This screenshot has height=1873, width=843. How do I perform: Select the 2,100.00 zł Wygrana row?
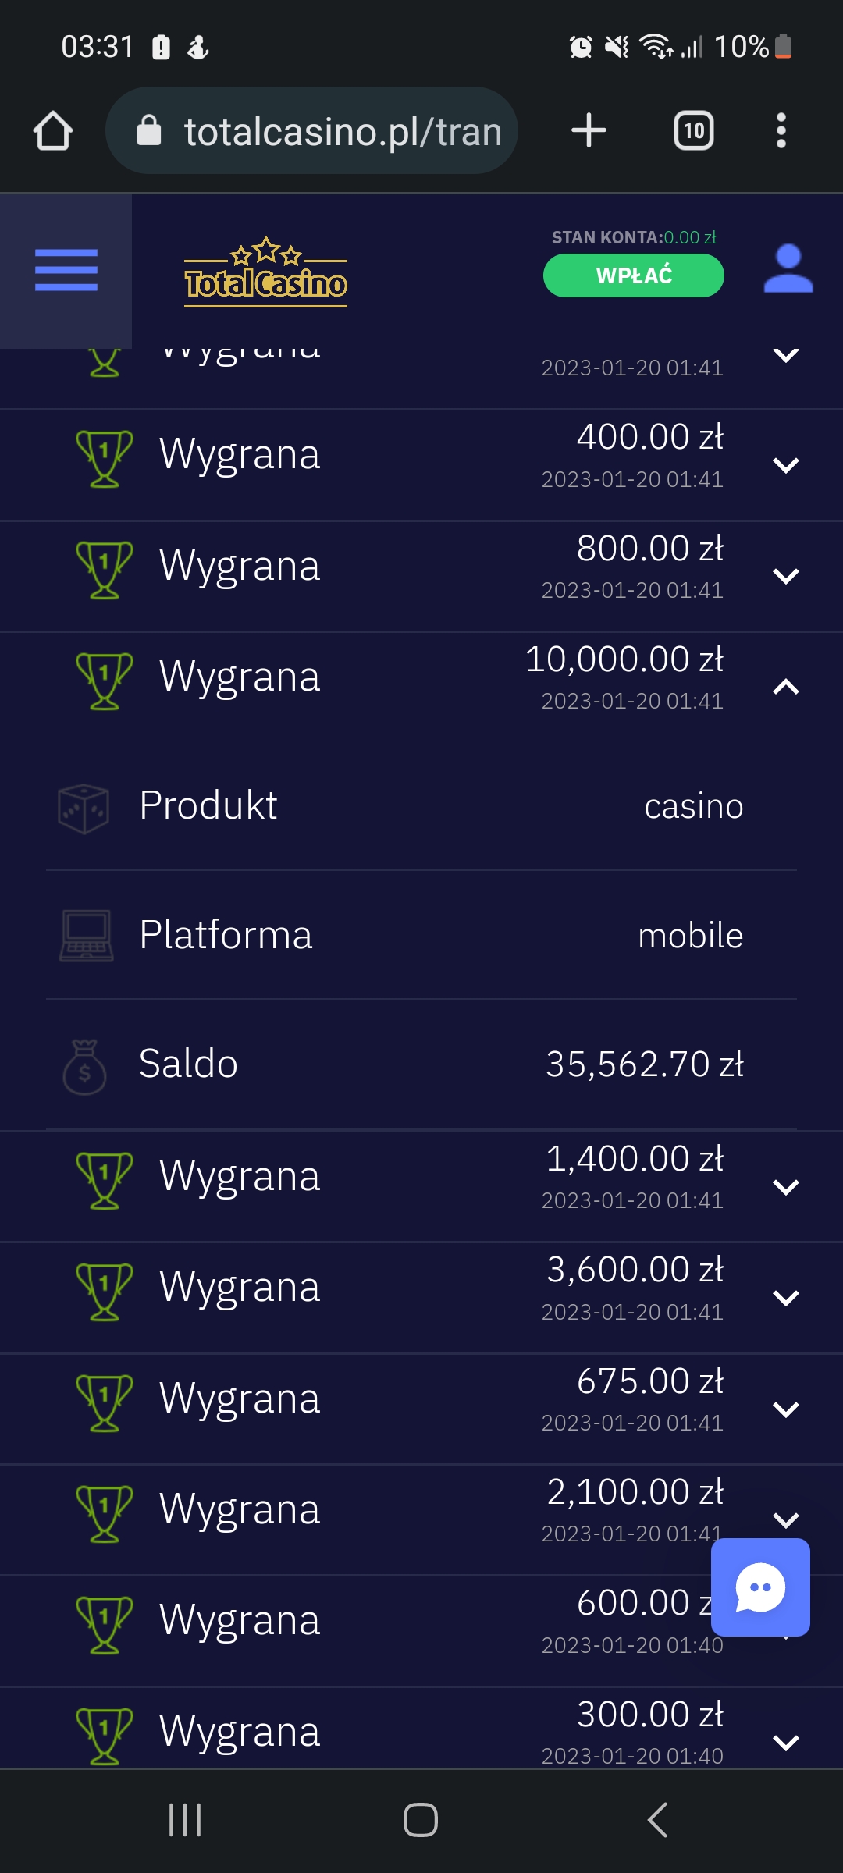tap(390, 1509)
